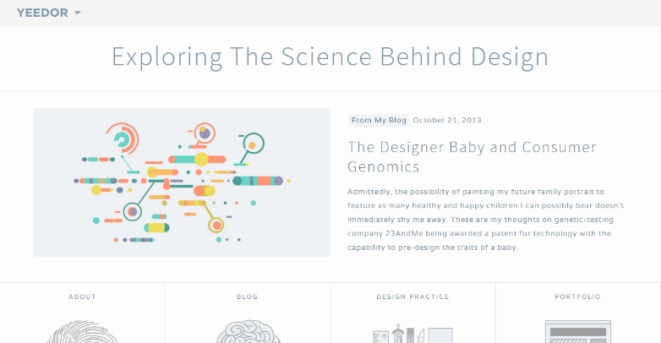Open The Designer Baby and Consumer Genomics article
The image size is (661, 343).
[472, 157]
